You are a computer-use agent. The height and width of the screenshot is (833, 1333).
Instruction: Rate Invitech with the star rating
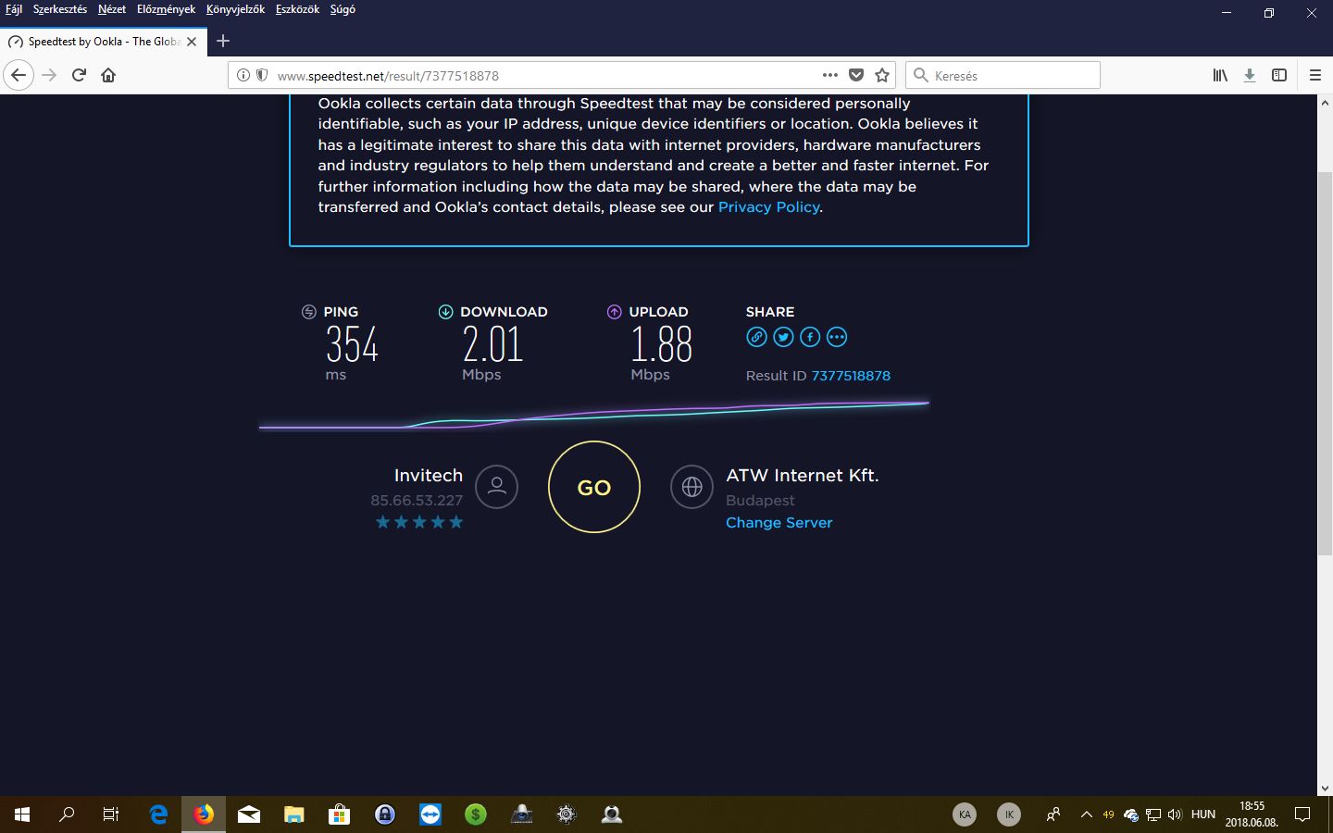[419, 522]
